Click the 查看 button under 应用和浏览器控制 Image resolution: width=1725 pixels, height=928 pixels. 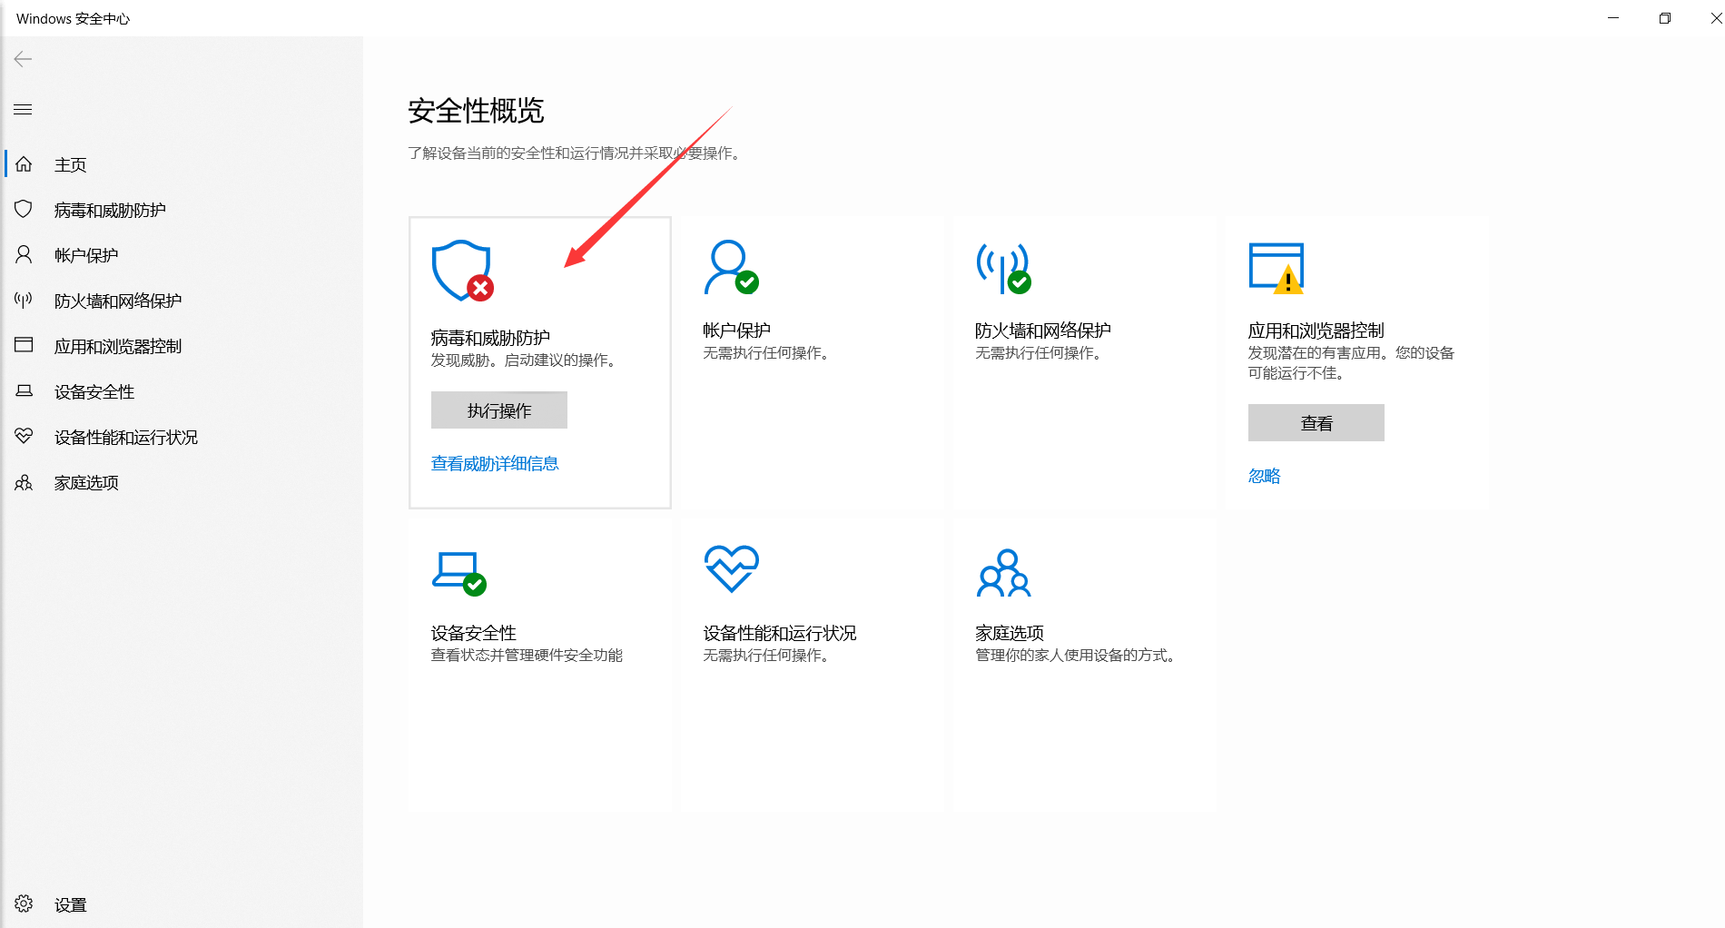[x=1316, y=422]
